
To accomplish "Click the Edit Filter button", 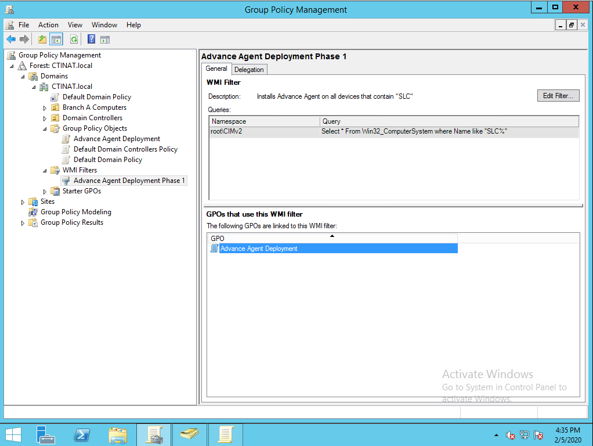I will (558, 95).
